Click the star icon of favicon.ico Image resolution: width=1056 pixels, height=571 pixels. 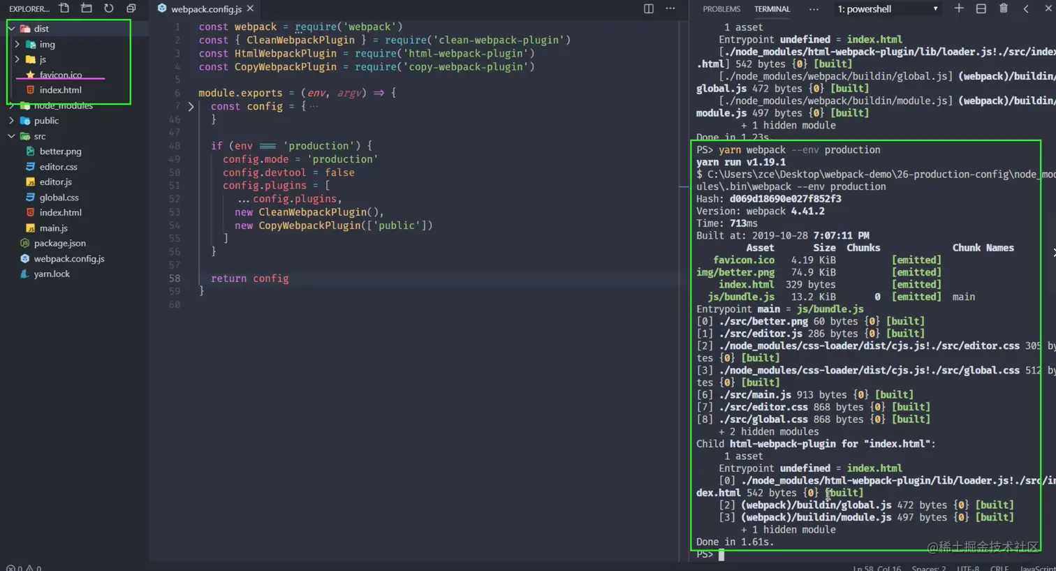(30, 75)
